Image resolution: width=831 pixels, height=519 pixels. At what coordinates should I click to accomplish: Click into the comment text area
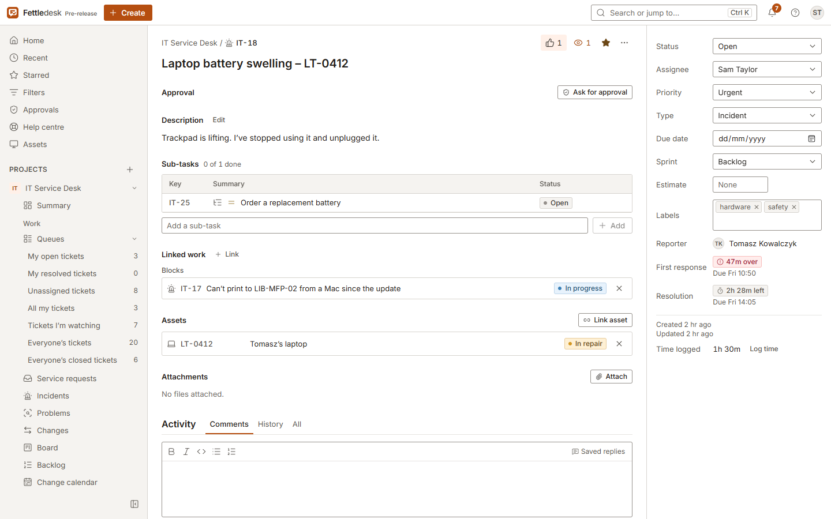(397, 489)
